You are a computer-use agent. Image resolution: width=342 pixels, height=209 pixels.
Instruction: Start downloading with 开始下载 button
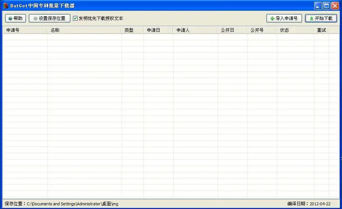[x=321, y=18]
